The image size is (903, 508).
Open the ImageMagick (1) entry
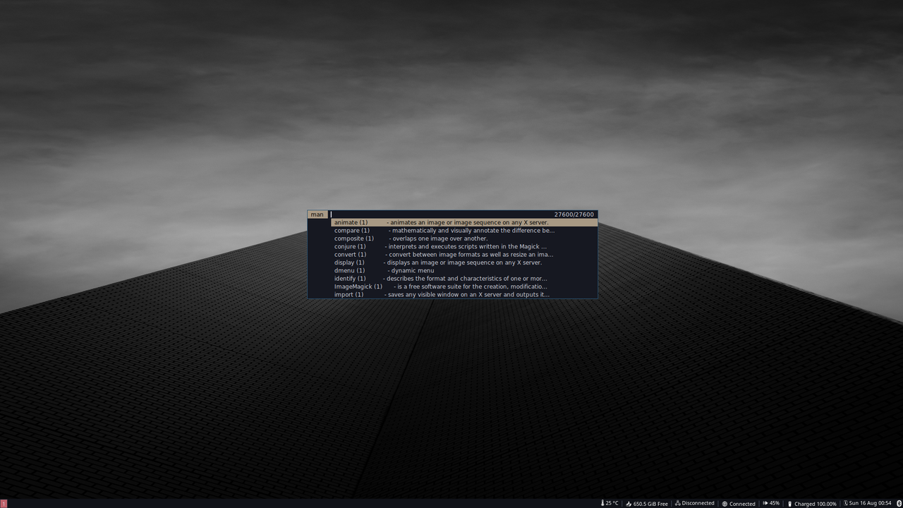464,286
